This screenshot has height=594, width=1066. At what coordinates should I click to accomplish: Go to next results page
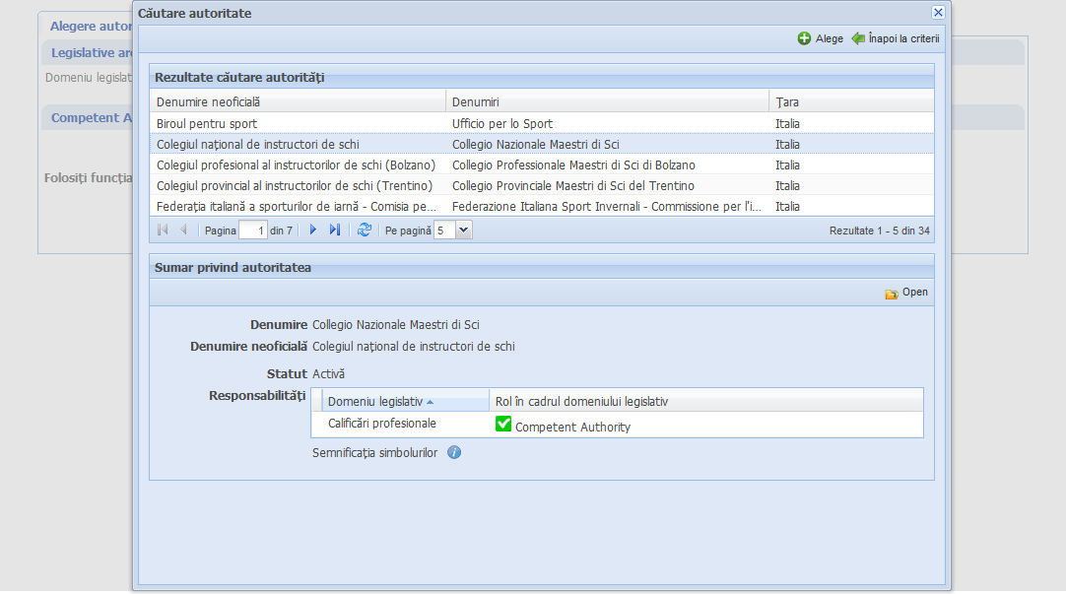313,230
